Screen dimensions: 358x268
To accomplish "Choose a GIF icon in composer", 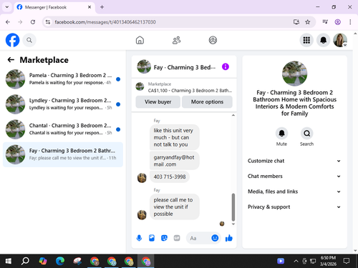I will coord(177,238).
